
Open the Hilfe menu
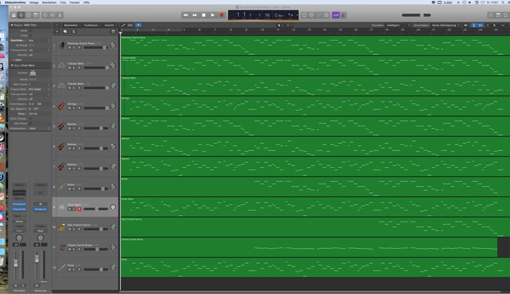(x=86, y=3)
